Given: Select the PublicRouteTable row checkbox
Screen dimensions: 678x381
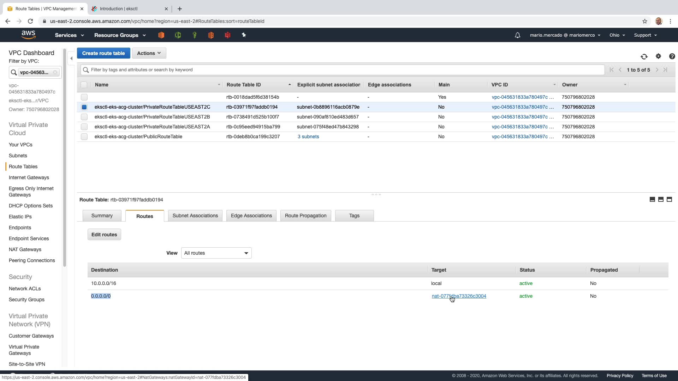Looking at the screenshot, I should click(84, 137).
